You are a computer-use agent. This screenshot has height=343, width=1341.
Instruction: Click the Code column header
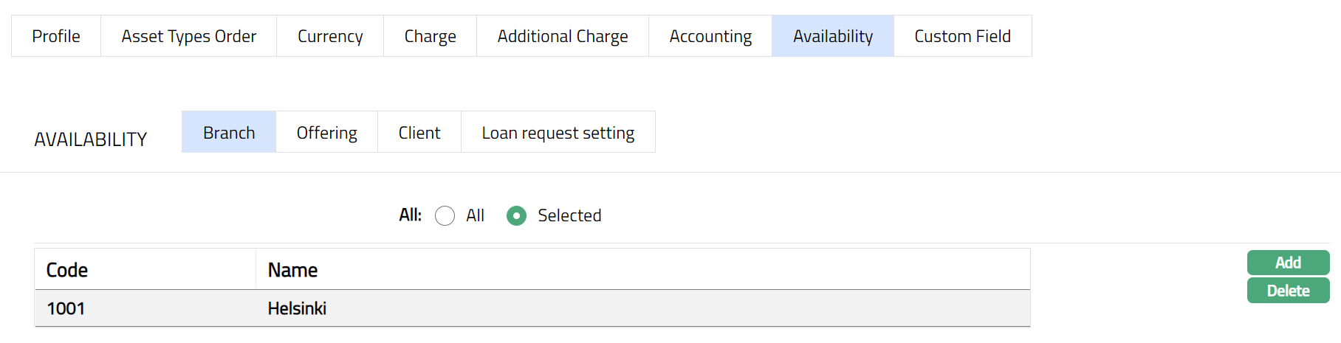point(67,270)
